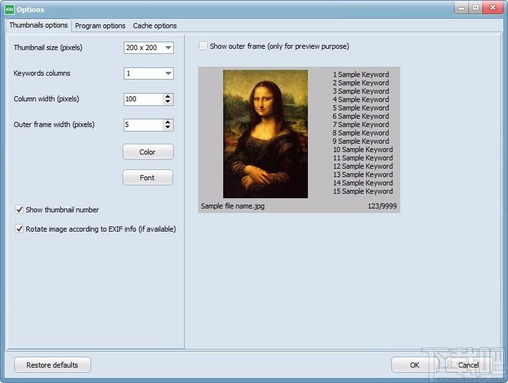This screenshot has width=508, height=383.
Task: Click '15 Sample Keyword' in preview
Action: click(x=363, y=191)
